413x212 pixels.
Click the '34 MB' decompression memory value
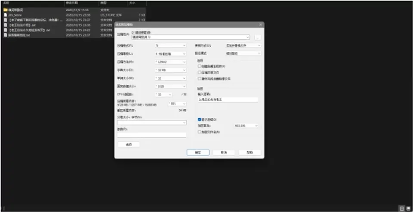pos(182,111)
